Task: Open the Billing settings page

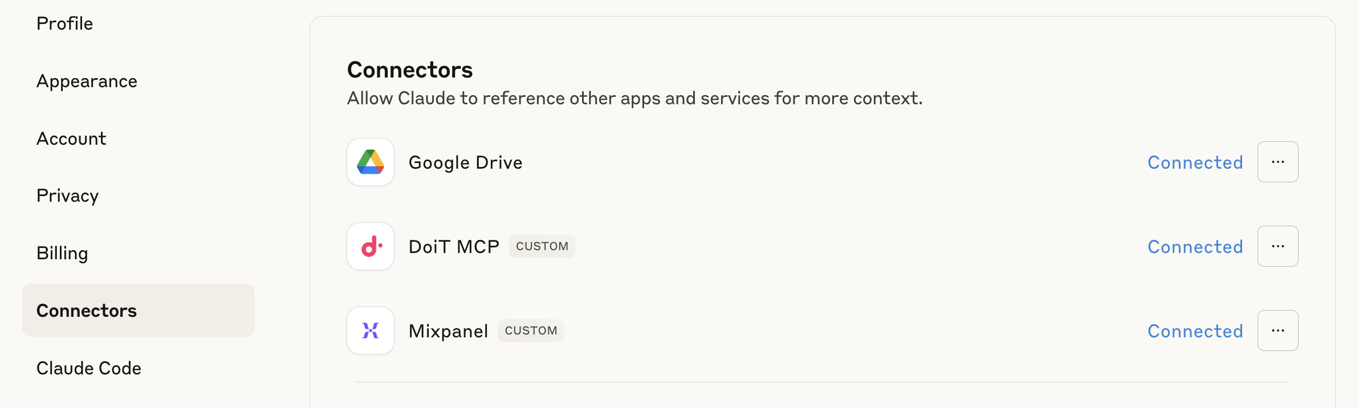Action: (62, 254)
